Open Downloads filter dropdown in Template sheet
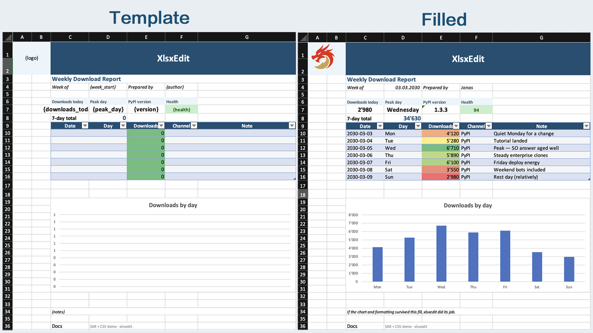 (161, 125)
